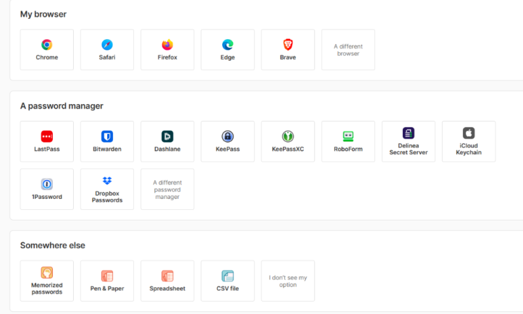
Task: Select the Edge browser icon
Action: [228, 44]
